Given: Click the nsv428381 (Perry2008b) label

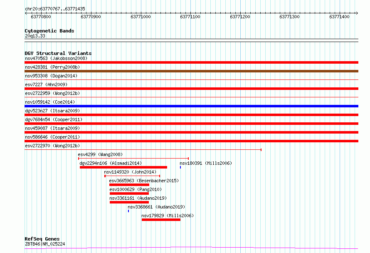Looking at the screenshot, I should point(52,67).
